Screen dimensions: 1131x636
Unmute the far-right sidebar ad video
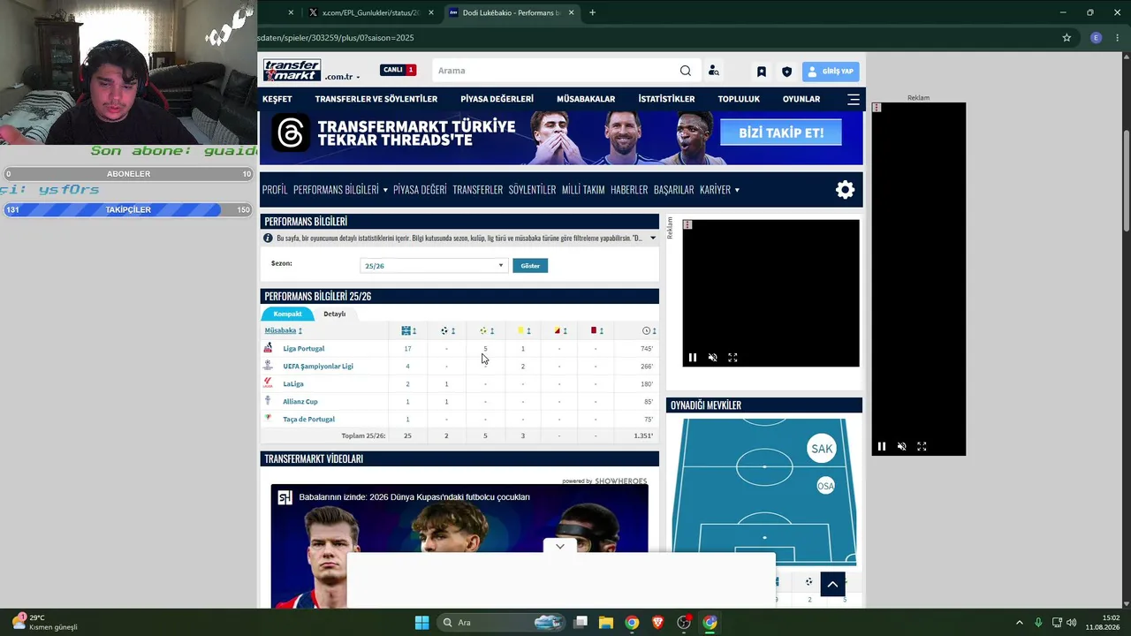[902, 447]
